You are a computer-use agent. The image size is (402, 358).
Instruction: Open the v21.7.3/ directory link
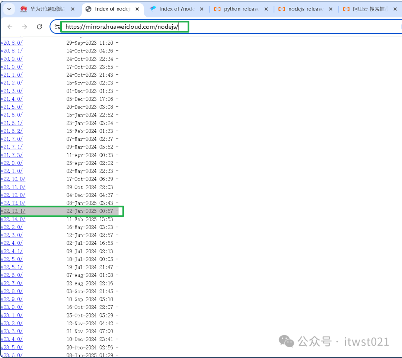point(12,155)
